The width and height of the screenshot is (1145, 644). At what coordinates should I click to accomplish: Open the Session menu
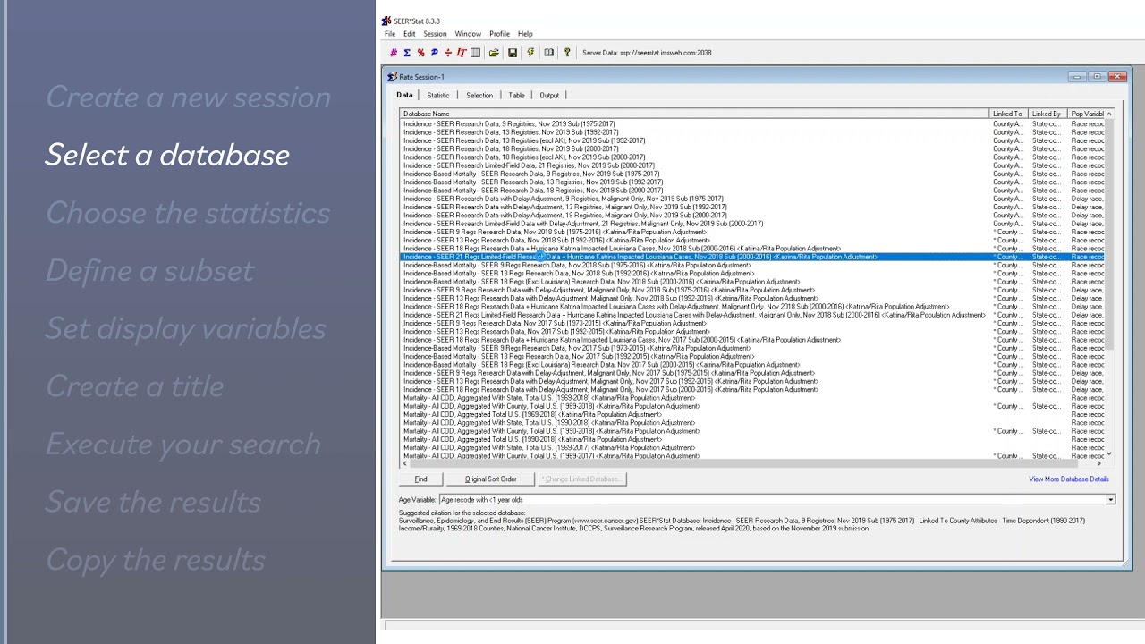tap(435, 34)
